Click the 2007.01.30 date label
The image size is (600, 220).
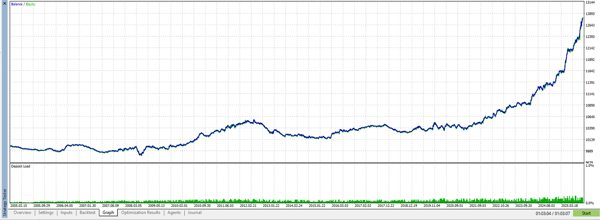coord(87,205)
